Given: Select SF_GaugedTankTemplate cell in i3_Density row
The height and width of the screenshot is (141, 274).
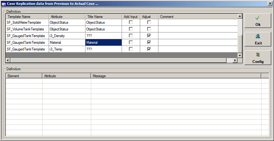Looking at the screenshot, I should tap(27, 36).
